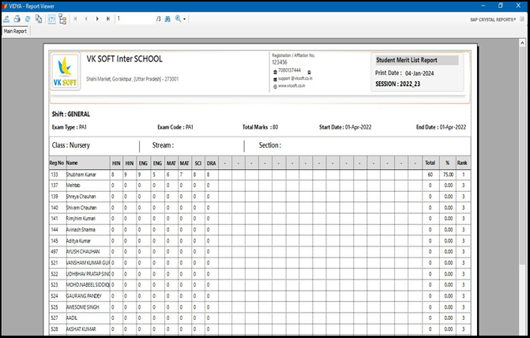Image resolution: width=530 pixels, height=338 pixels.
Task: Click the VIDYA app icon in title bar
Action: tap(5, 6)
